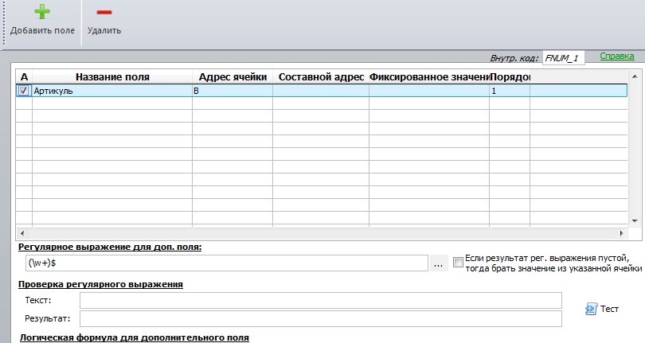Click into the regular expression input field

(x=227, y=263)
